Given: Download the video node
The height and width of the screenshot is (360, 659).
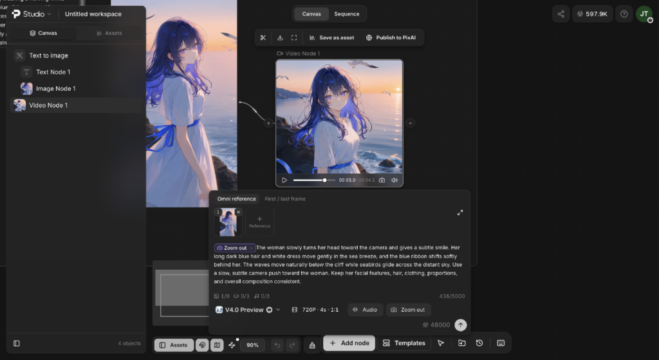Looking at the screenshot, I should [x=280, y=37].
